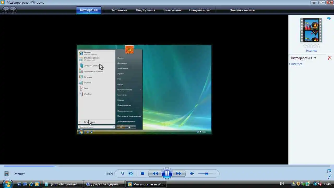Click the Media Player Quick Launch icon
Image resolution: width=334 pixels, height=188 pixels.
pos(37,184)
